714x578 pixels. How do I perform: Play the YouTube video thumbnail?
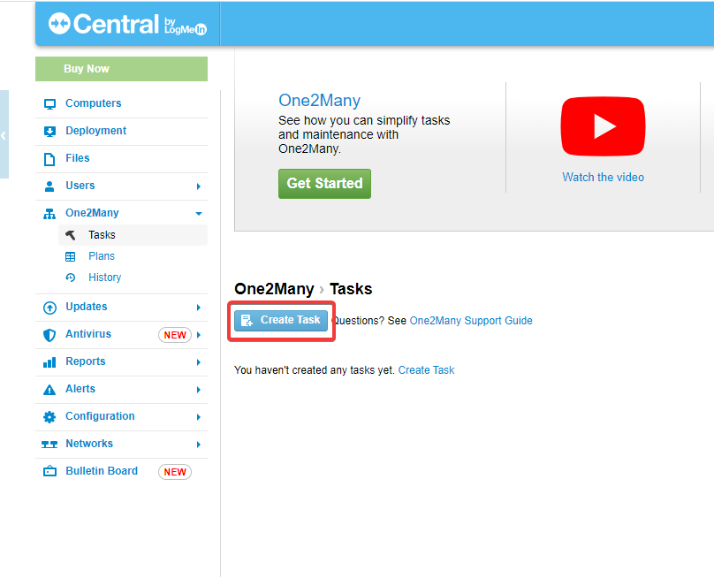603,126
